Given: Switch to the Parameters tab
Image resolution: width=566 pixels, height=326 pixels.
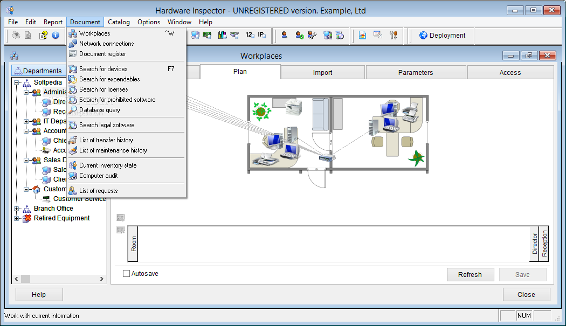Looking at the screenshot, I should coord(416,73).
